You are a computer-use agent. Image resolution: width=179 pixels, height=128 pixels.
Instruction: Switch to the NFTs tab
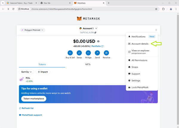tap(88, 64)
